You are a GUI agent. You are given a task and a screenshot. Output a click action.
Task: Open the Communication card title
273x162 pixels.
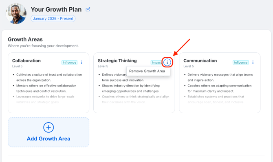(200, 60)
